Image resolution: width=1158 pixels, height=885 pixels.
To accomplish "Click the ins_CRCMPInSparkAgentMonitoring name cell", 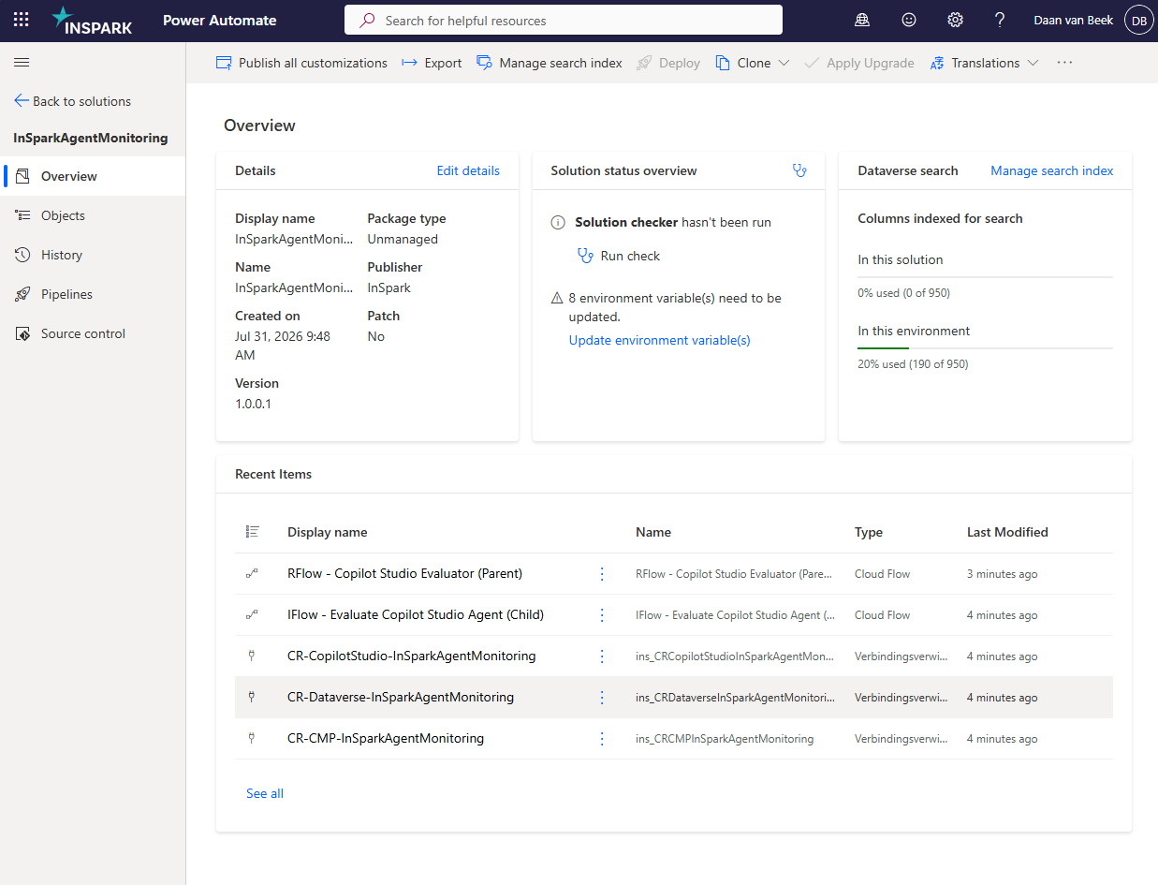I will click(725, 739).
